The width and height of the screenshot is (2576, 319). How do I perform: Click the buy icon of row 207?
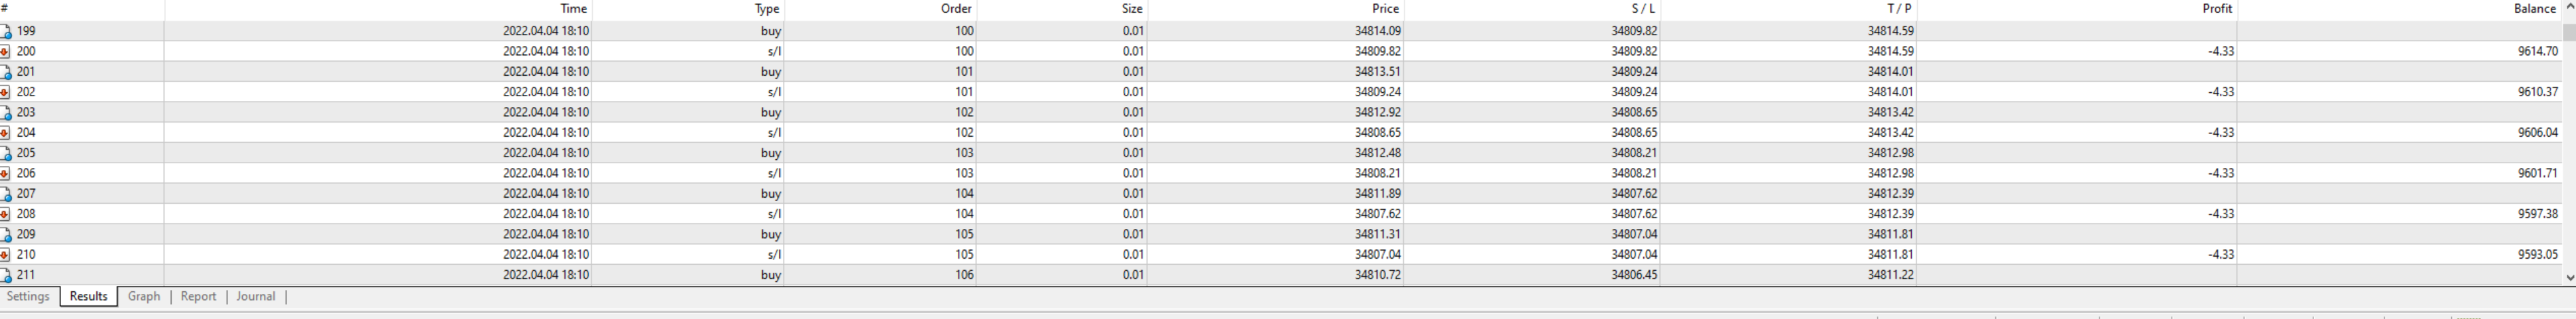click(x=5, y=194)
